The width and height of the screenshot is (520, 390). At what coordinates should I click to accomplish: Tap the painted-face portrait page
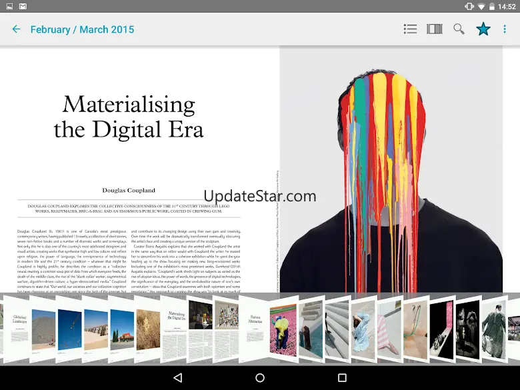[x=391, y=169]
